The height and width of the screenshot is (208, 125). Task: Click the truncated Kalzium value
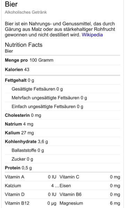click(55, 186)
